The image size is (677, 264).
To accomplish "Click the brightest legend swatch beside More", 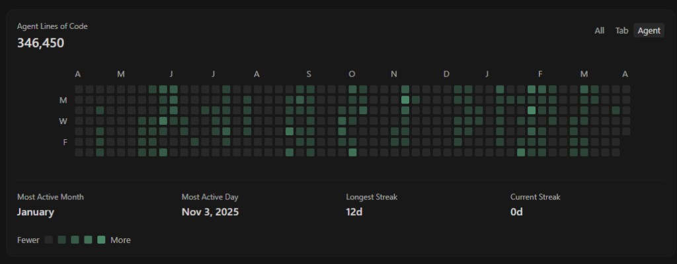I will pos(101,240).
